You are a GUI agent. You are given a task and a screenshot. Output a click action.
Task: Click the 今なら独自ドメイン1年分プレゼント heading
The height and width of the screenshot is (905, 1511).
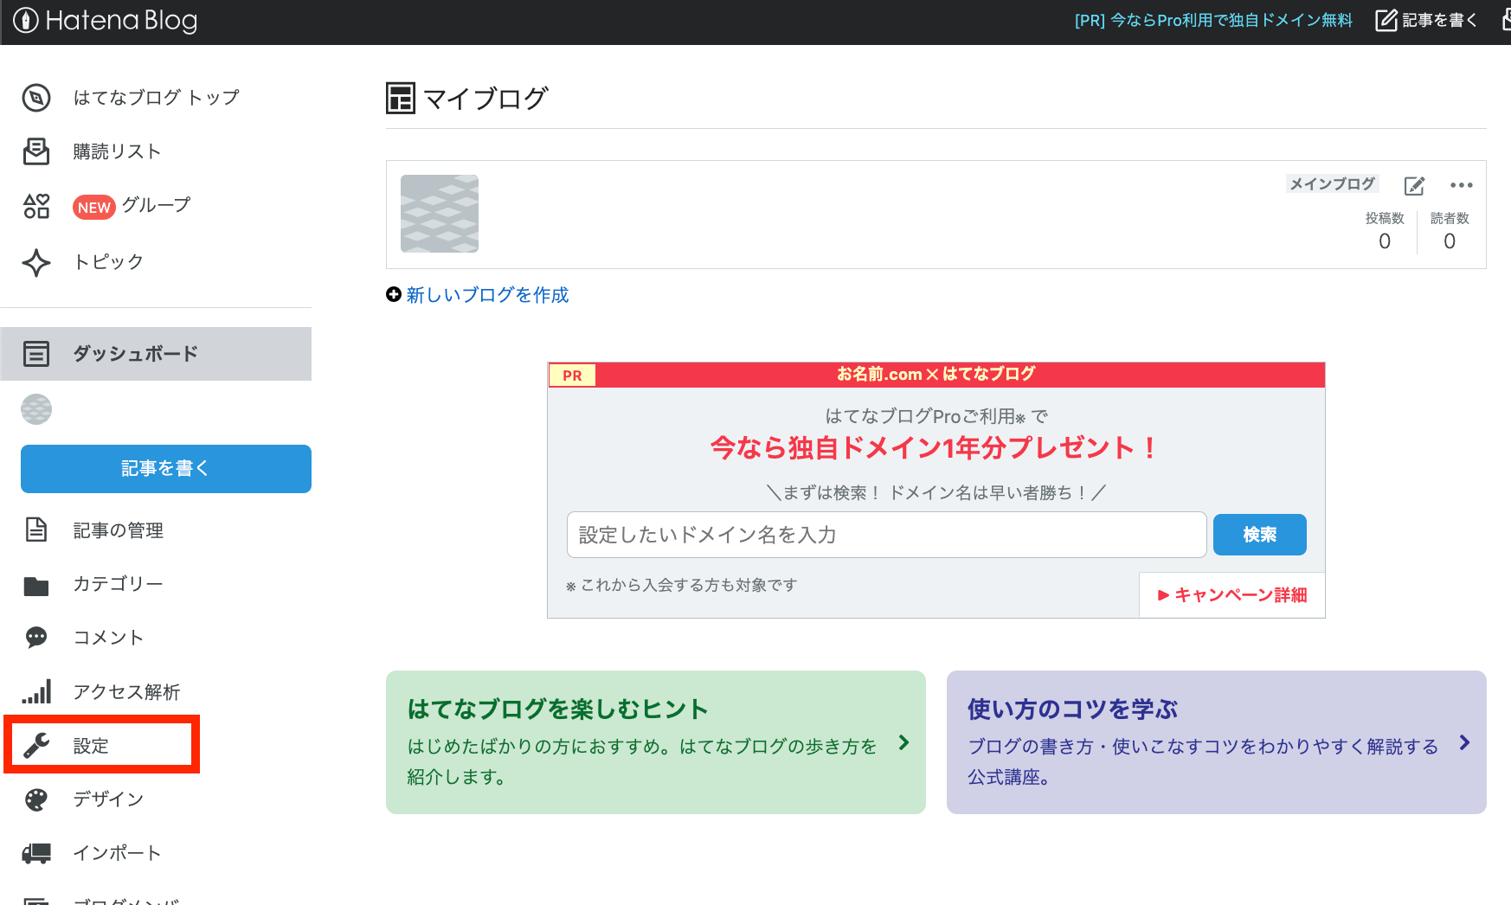(x=935, y=447)
